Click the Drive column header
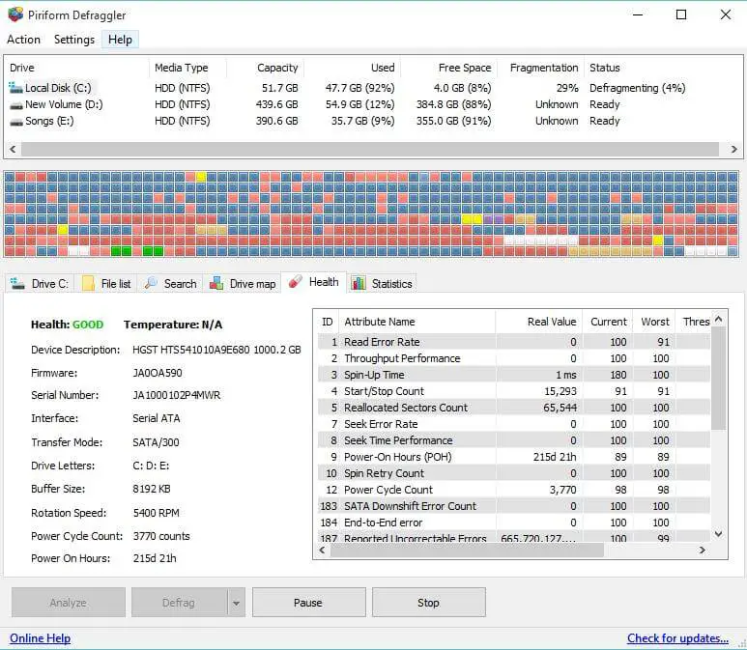Viewport: 747px width, 650px height. pyautogui.click(x=76, y=68)
